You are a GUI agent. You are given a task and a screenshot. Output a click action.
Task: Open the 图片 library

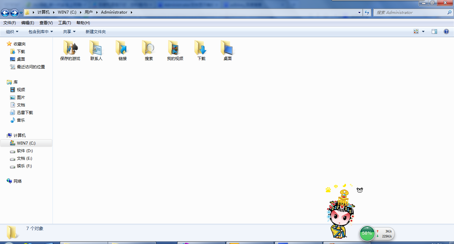[18, 97]
